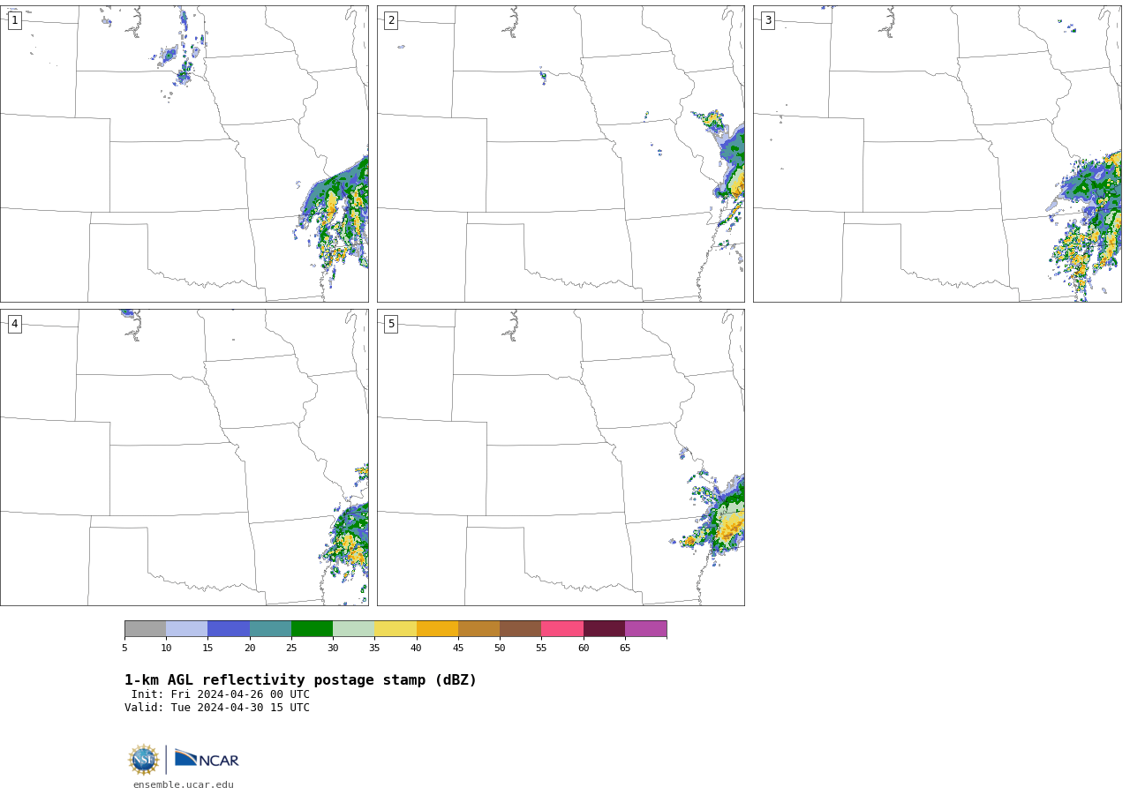Click the orange 40-45 dBZ swatch
The image size is (1130, 795).
[437, 629]
